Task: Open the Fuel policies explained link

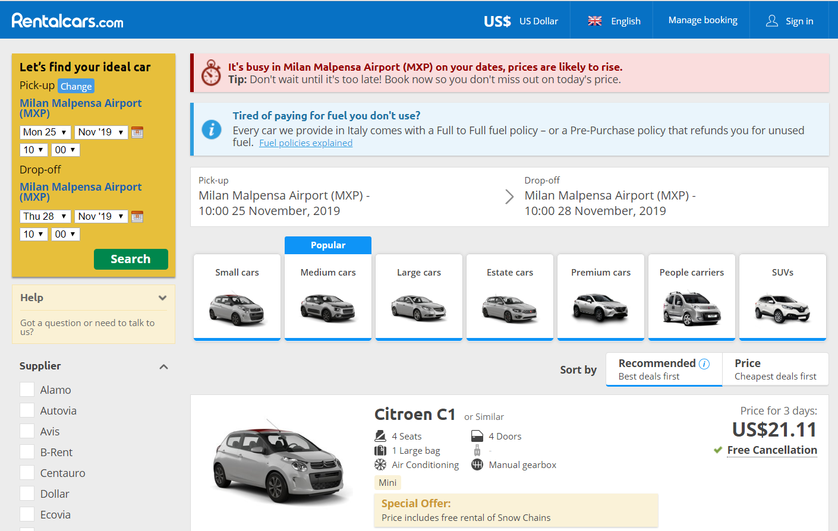Action: (305, 143)
